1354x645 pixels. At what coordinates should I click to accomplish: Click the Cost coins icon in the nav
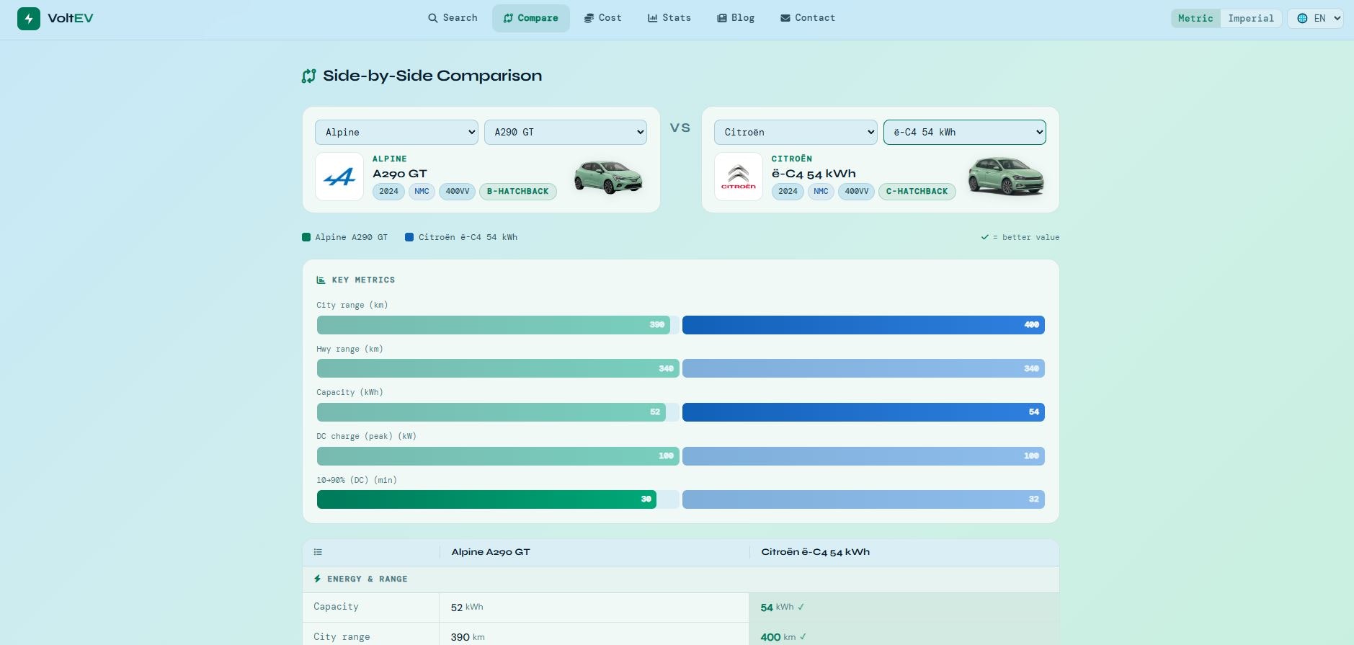coord(589,18)
